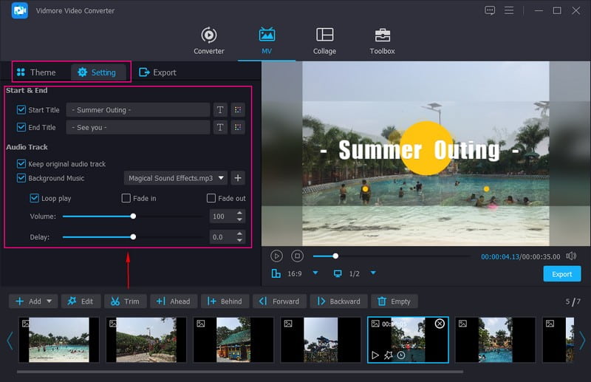The height and width of the screenshot is (382, 591).
Task: Expand the Background Music file dropdown
Action: (x=221, y=178)
